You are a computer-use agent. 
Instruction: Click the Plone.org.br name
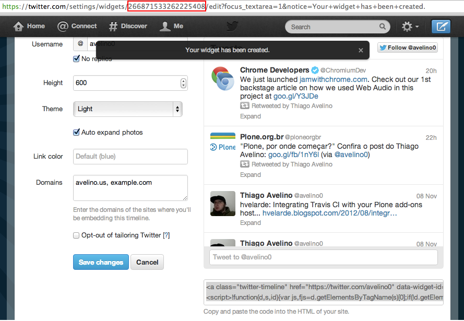[262, 137]
